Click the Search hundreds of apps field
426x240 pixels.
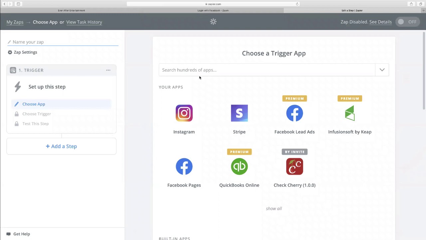[267, 70]
